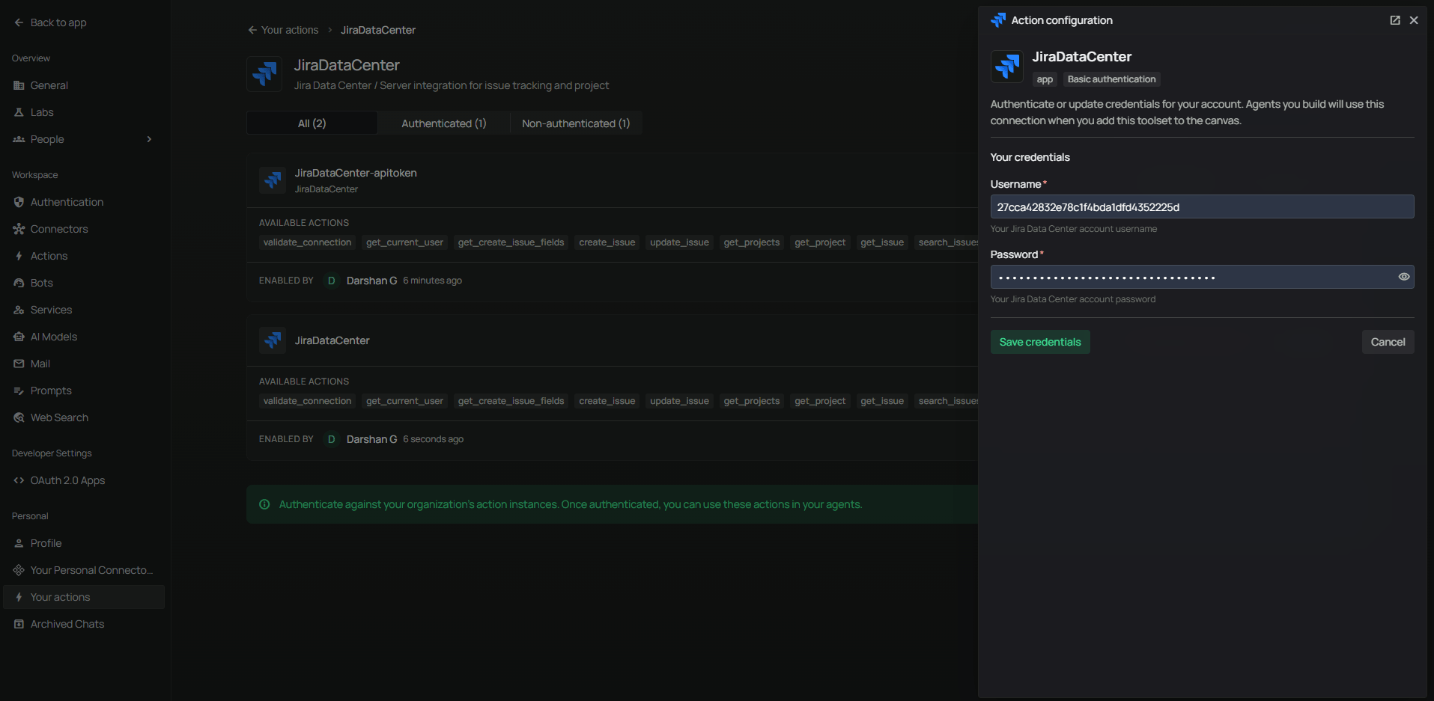Click the get_projects tag under JiraDataCenter-apitoken

tap(752, 242)
